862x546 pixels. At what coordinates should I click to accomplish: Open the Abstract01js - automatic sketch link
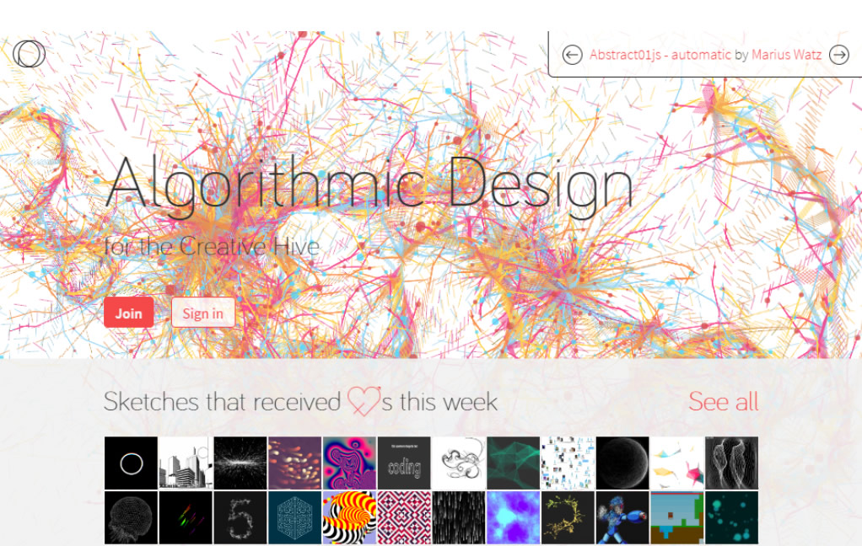coord(660,55)
